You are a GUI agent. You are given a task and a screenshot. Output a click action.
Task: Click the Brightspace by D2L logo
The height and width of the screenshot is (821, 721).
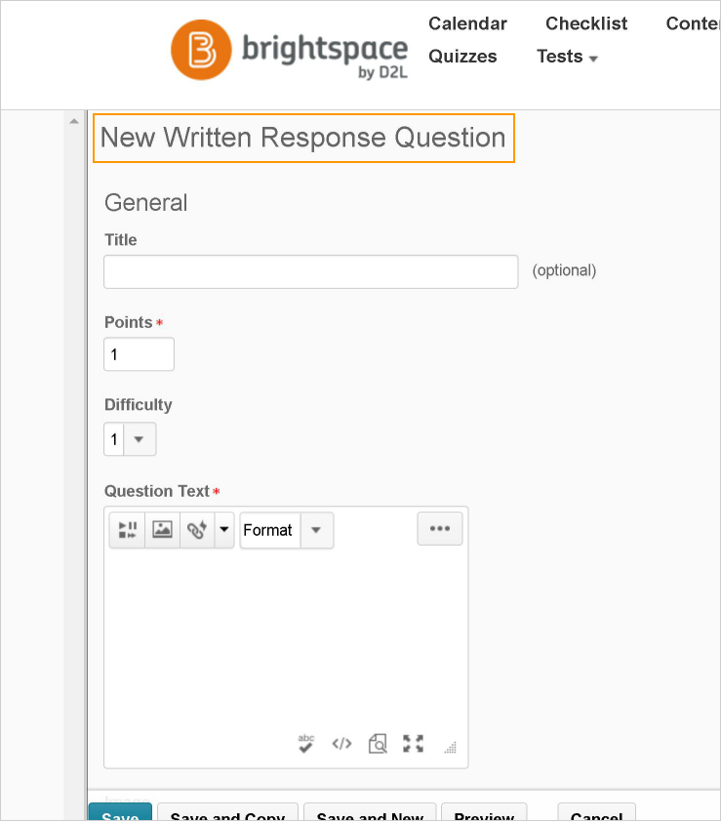coord(289,53)
